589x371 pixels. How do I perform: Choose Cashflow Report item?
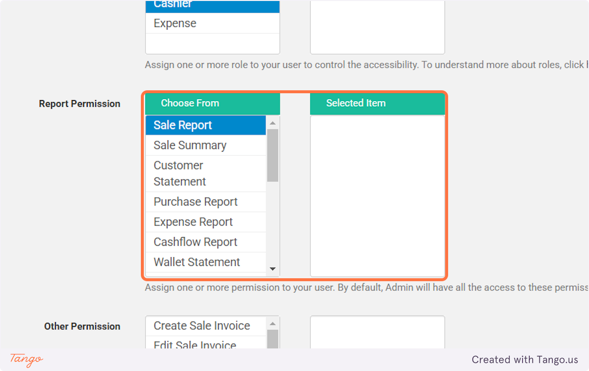[x=206, y=242]
